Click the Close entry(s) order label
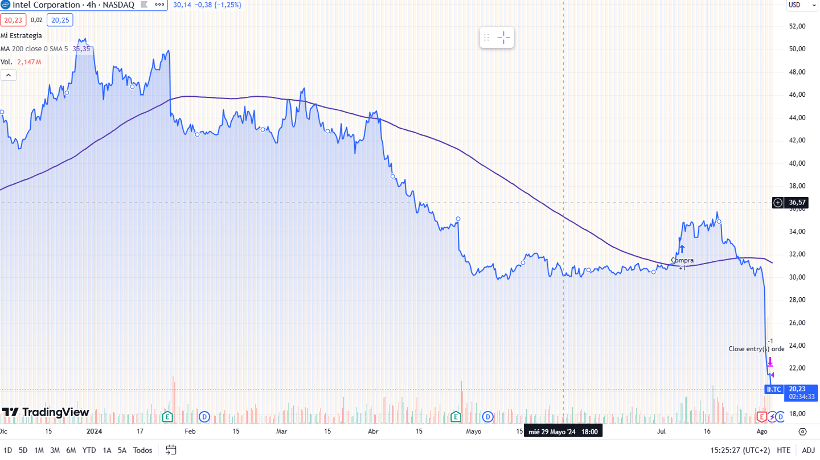The height and width of the screenshot is (460, 820). click(x=756, y=349)
